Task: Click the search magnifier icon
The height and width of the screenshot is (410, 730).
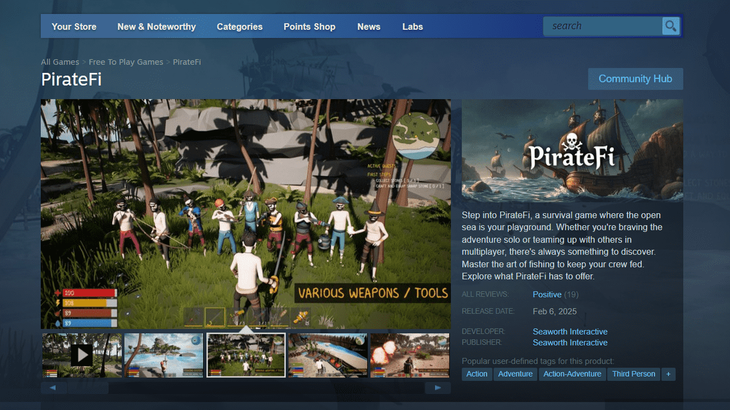Action: [671, 26]
